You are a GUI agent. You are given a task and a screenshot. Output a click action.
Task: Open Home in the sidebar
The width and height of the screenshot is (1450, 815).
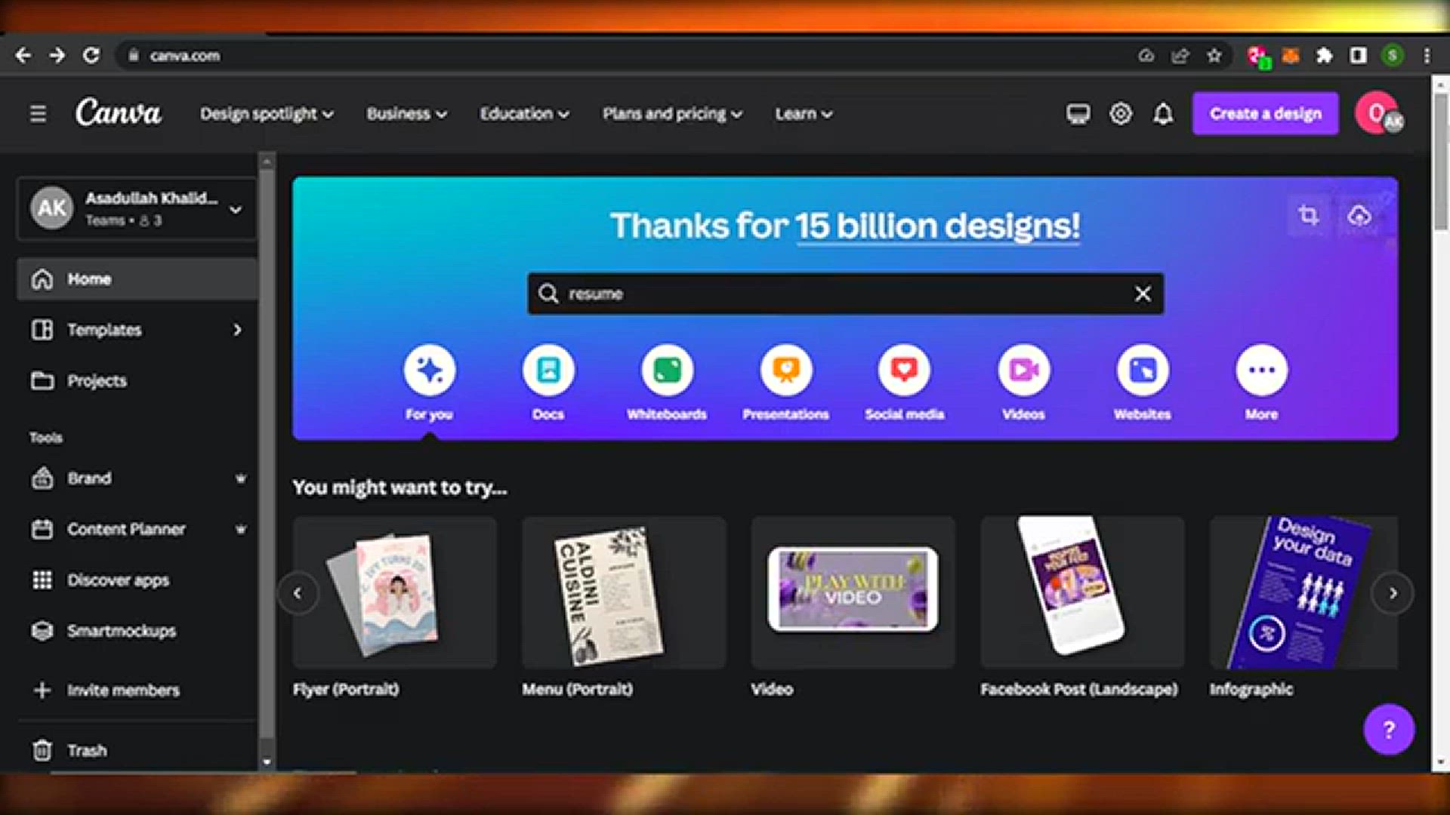(x=137, y=279)
